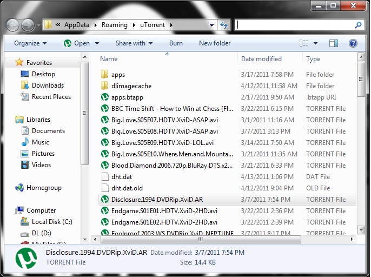Select Computer in the navigation pane
The height and width of the screenshot is (277, 371).
point(41,210)
